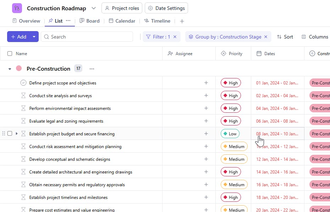Image resolution: width=330 pixels, height=212 pixels.
Task: Switch to the Timeline tab
Action: (157, 21)
